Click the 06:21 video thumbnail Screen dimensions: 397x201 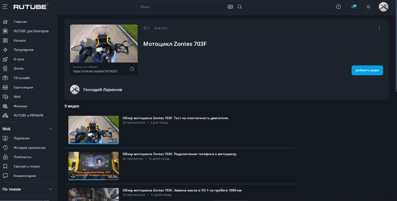pyautogui.click(x=94, y=130)
